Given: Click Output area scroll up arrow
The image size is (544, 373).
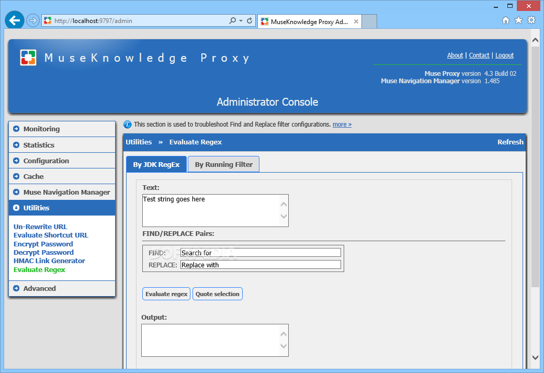Looking at the screenshot, I should (x=284, y=334).
